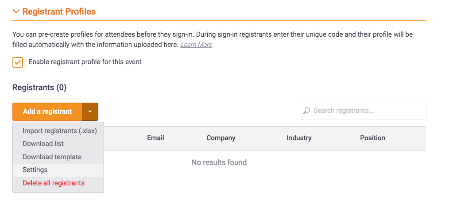Click the magnifying glass search icon
Viewport: 457px width, 200px height.
tap(306, 111)
